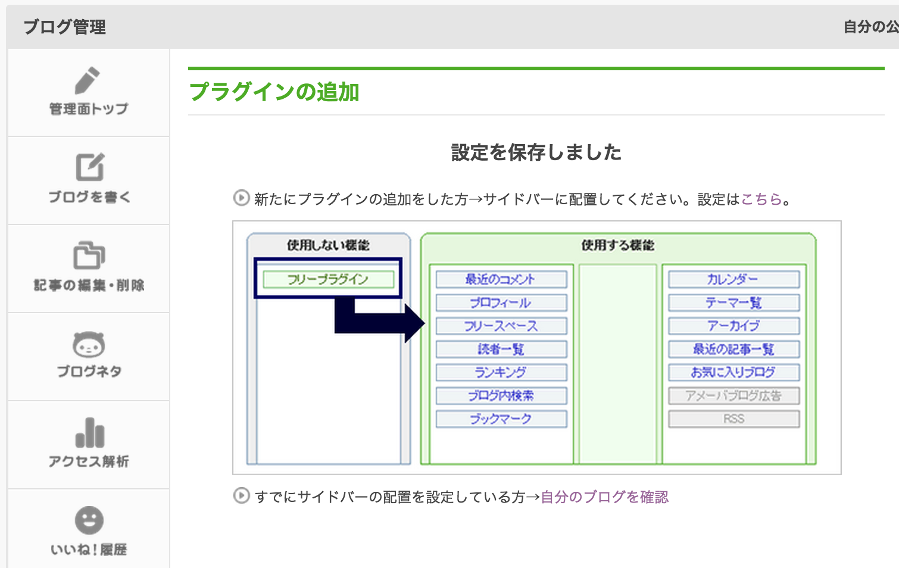Click the アクセス解析 bar chart icon
The width and height of the screenshot is (899, 568).
click(x=89, y=433)
